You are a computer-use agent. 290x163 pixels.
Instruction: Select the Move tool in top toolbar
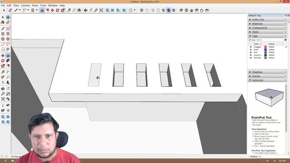pyautogui.click(x=53, y=10)
